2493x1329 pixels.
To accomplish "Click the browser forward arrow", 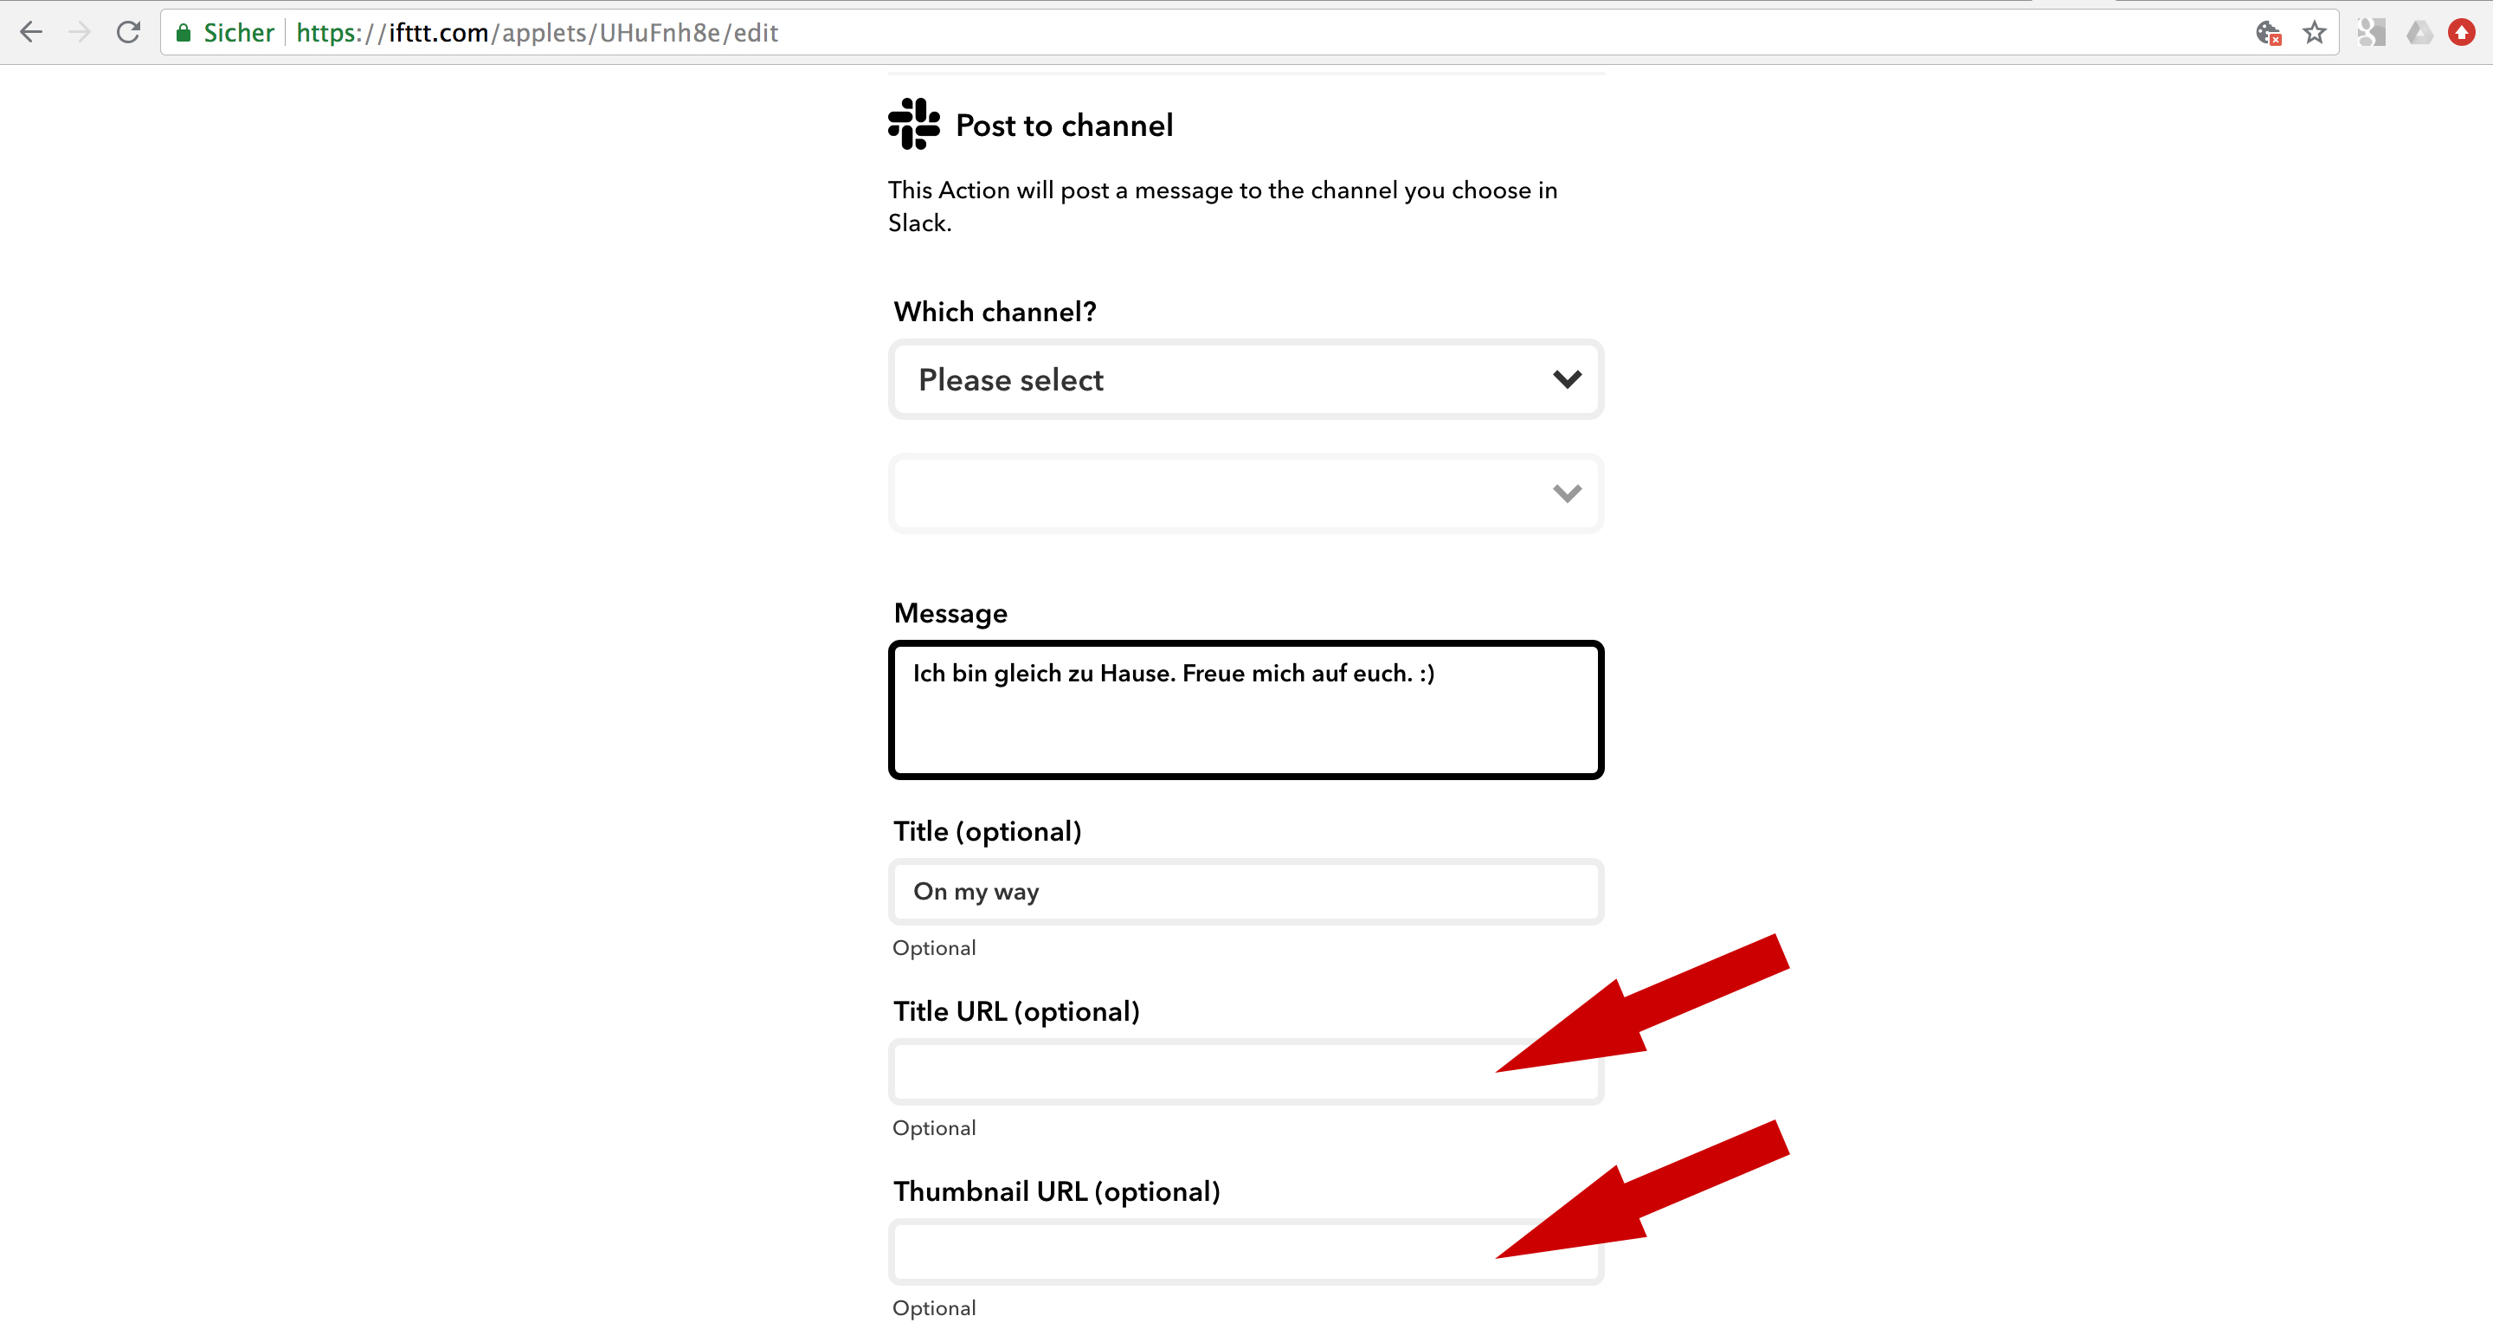I will (81, 33).
